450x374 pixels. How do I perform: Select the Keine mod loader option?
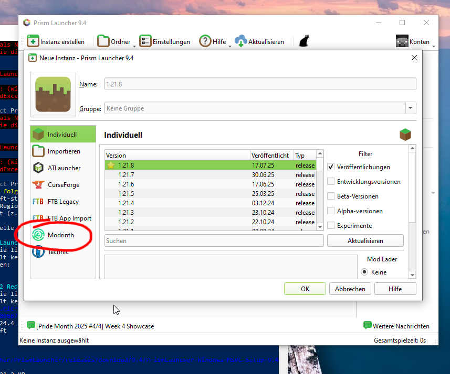364,272
